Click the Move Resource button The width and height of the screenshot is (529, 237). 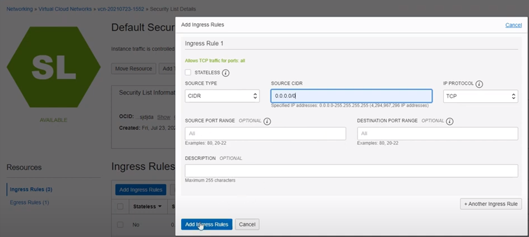[x=133, y=68]
